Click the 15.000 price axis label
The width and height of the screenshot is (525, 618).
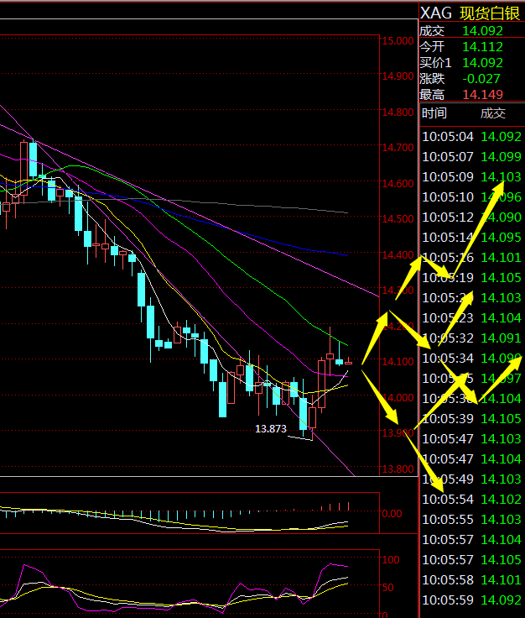point(398,41)
